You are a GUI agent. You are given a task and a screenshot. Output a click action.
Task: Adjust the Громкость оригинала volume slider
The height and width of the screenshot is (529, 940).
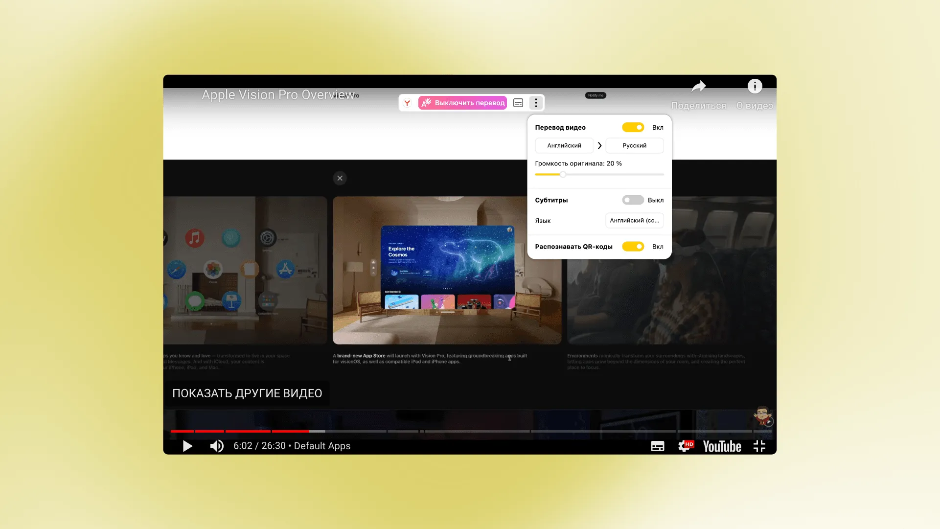pyautogui.click(x=599, y=175)
